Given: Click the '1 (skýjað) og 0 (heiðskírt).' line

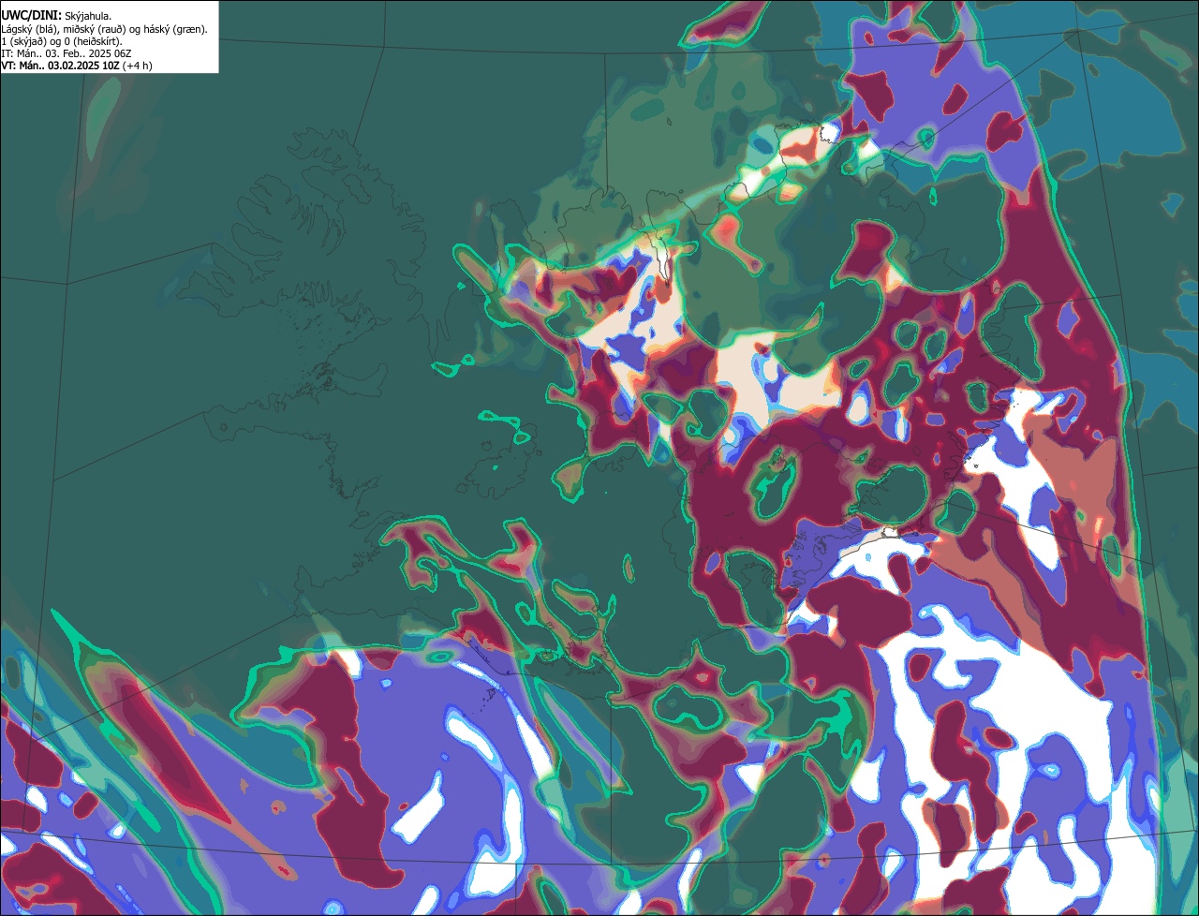Looking at the screenshot, I should pos(62,41).
